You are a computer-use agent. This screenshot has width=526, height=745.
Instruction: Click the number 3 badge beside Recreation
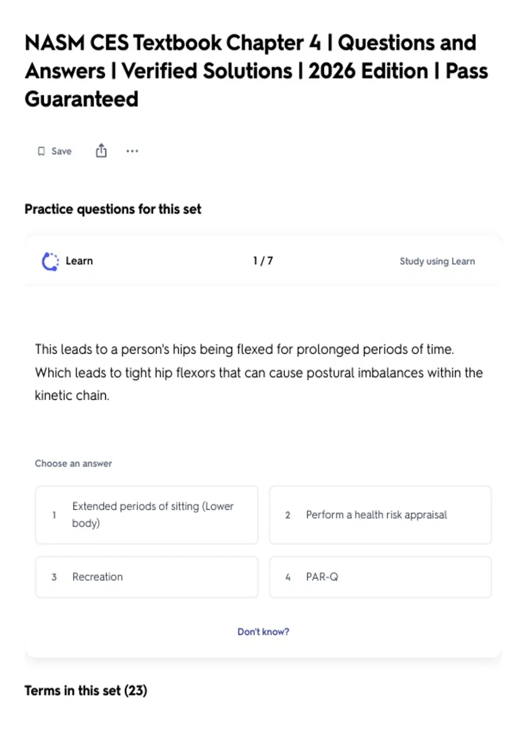pos(54,577)
